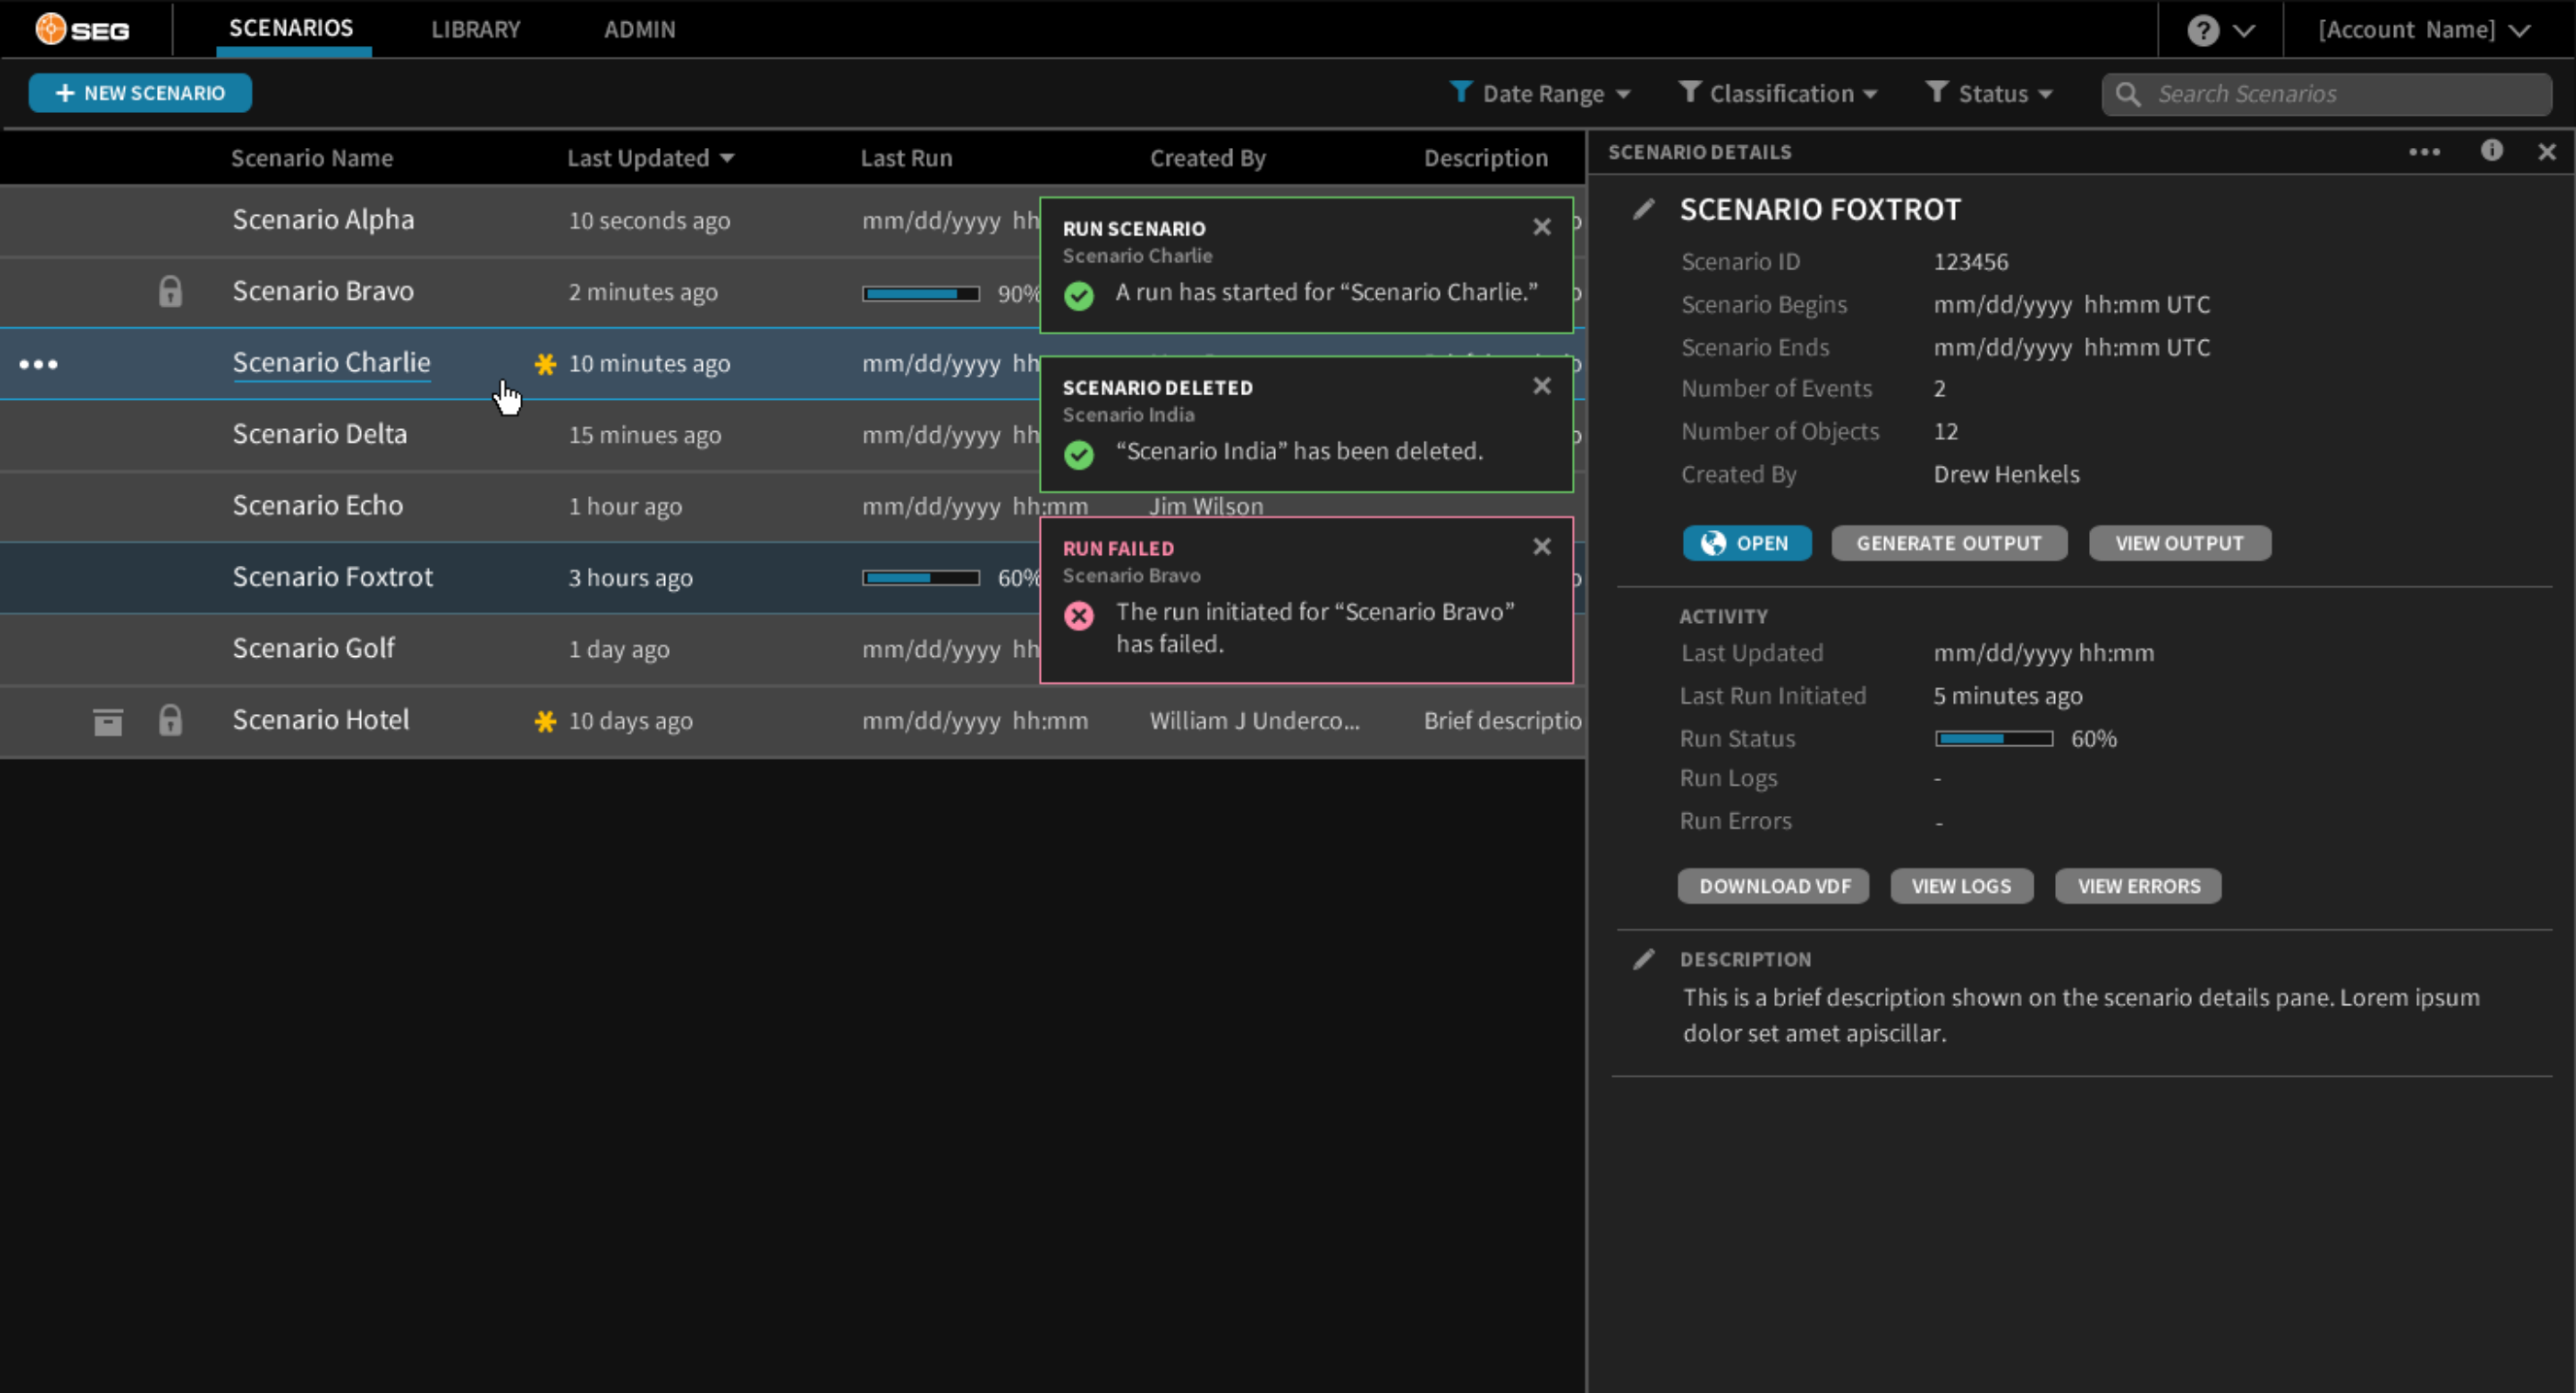Click the info icon in Scenario Details
The height and width of the screenshot is (1393, 2576).
click(x=2491, y=151)
